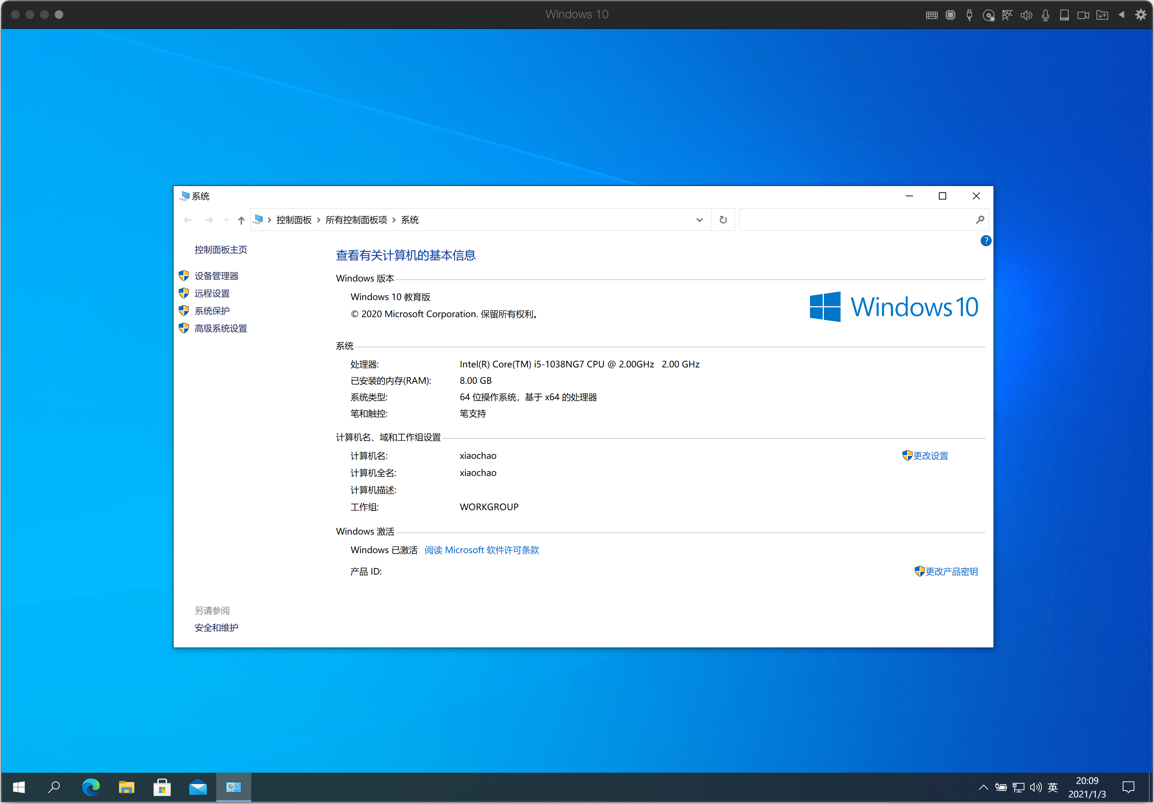Open Advanced System Settings (高级系统设置)
Screen dimensions: 1154x804
coord(221,328)
